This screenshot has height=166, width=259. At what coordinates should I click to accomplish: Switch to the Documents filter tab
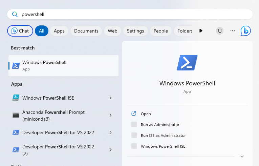click(86, 31)
